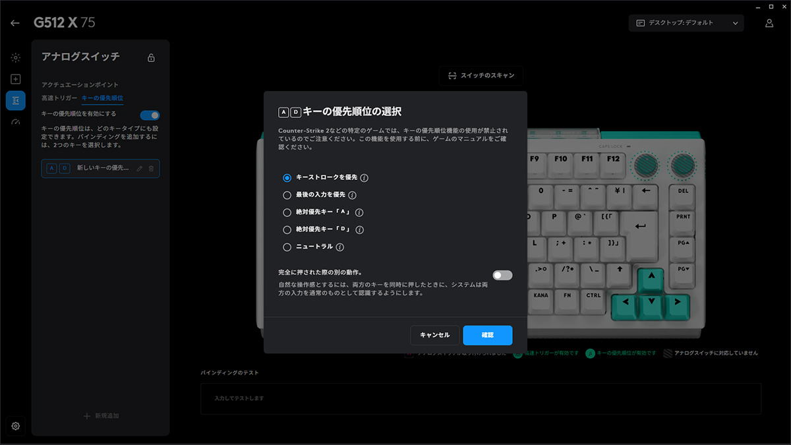Disable キーの優先順位を有効にする toggle

(x=150, y=115)
